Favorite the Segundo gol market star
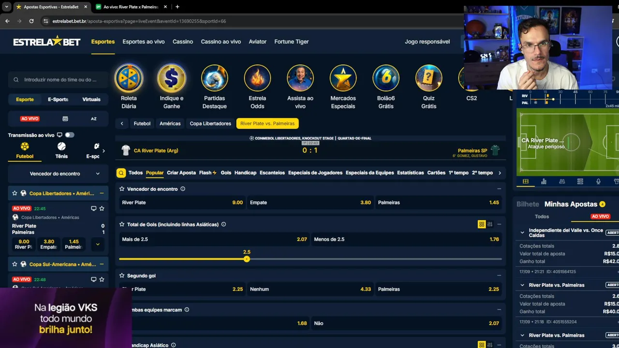Viewport: 619px width, 348px height. [122, 275]
